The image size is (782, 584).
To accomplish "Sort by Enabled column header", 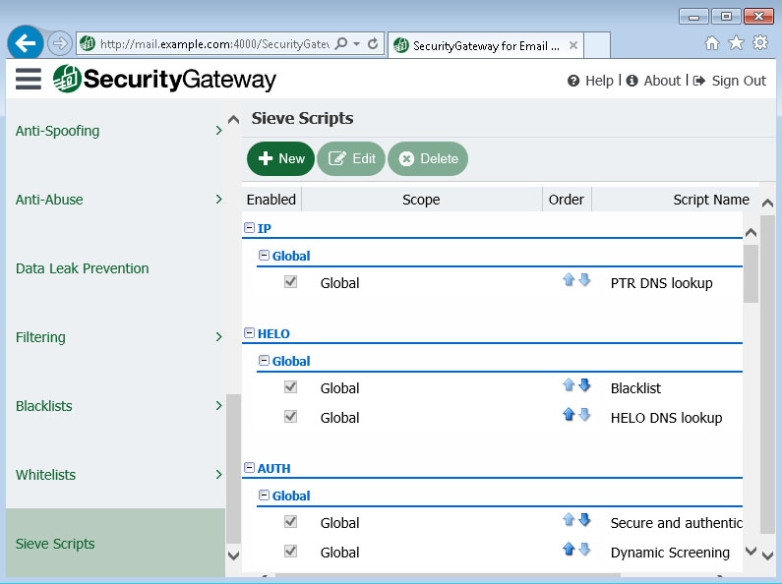I will (271, 200).
